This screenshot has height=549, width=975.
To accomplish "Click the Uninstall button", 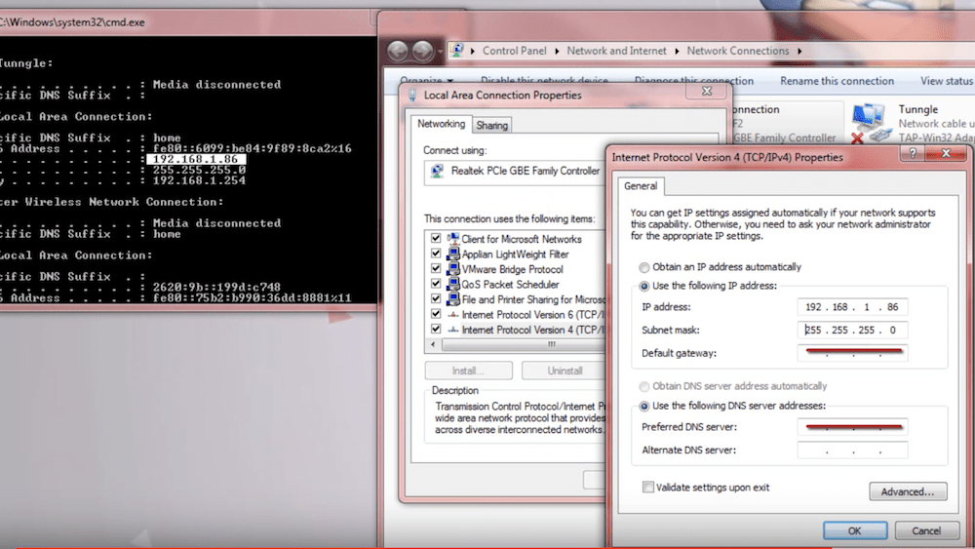I will click(x=565, y=371).
